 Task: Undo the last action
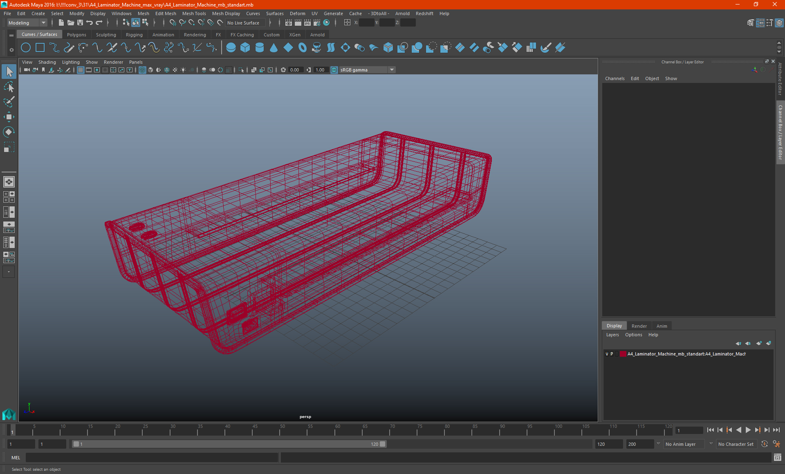pyautogui.click(x=90, y=23)
